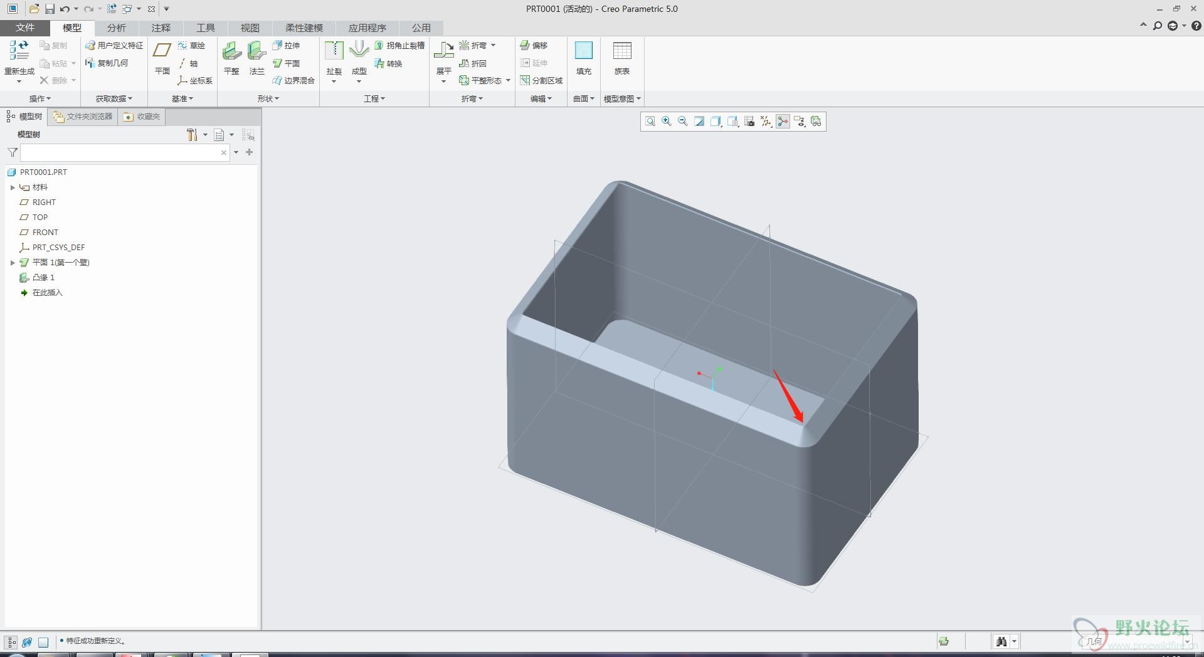Viewport: 1204px width, 657px height.
Task: Start the 草绘 sketch tool
Action: pyautogui.click(x=191, y=45)
